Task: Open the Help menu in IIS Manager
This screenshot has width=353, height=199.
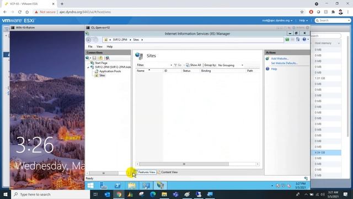Action: [110, 46]
